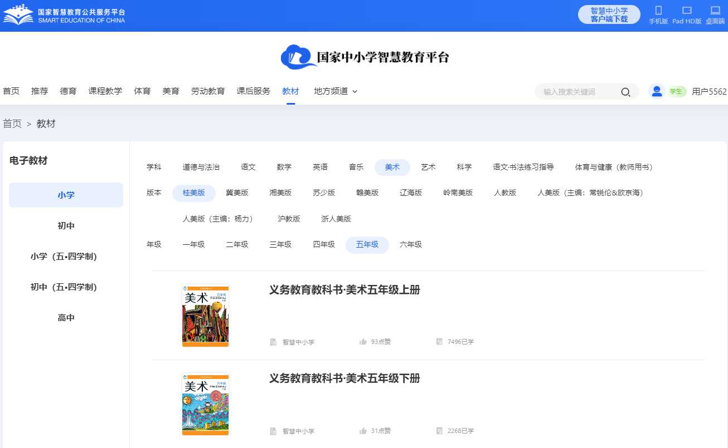Viewport: 728px width, 448px height.
Task: Select the 人教版 edition
Action: 506,193
